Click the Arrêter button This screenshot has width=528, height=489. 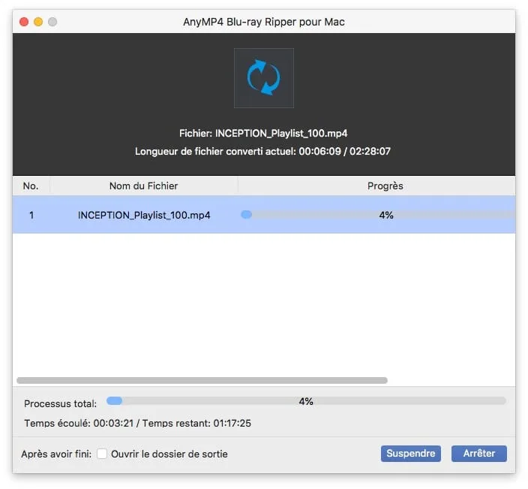(x=478, y=453)
